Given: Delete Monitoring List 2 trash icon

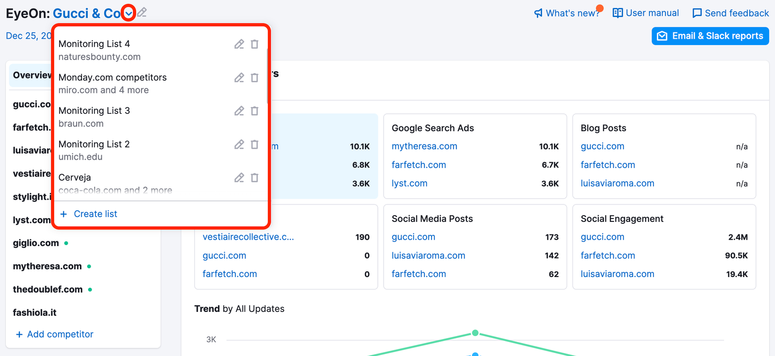Looking at the screenshot, I should [x=255, y=144].
